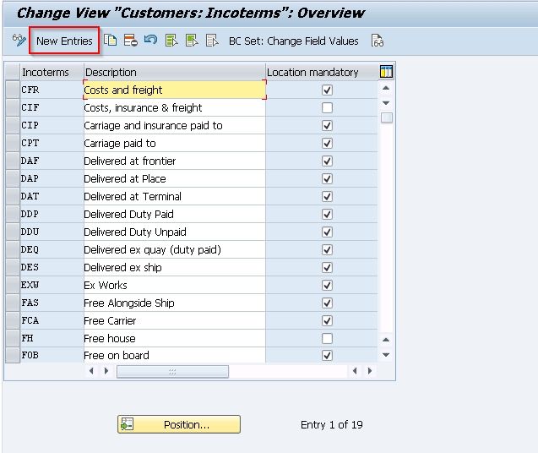Click the DEQ incoterm code cell

[52, 249]
